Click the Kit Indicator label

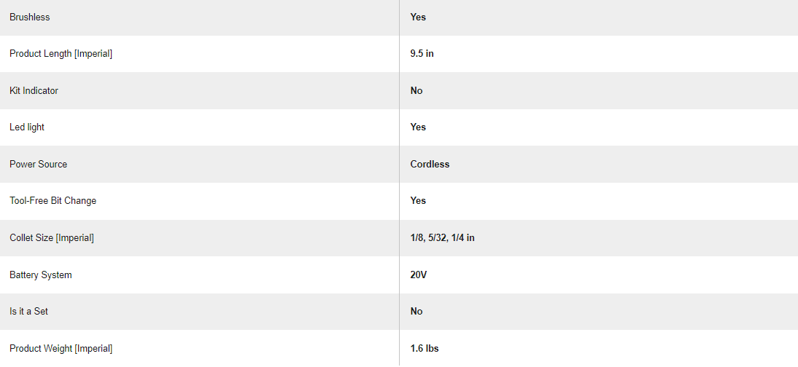tap(34, 91)
